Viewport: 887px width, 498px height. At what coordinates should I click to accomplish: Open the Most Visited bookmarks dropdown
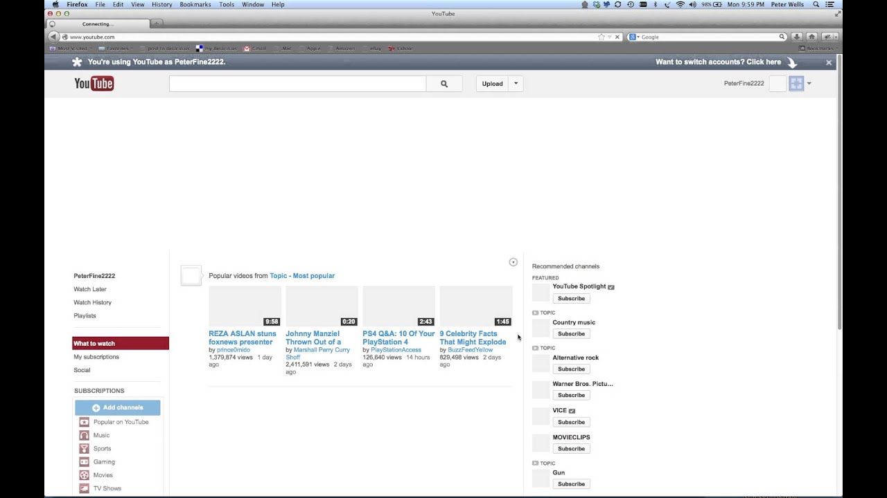(x=71, y=48)
